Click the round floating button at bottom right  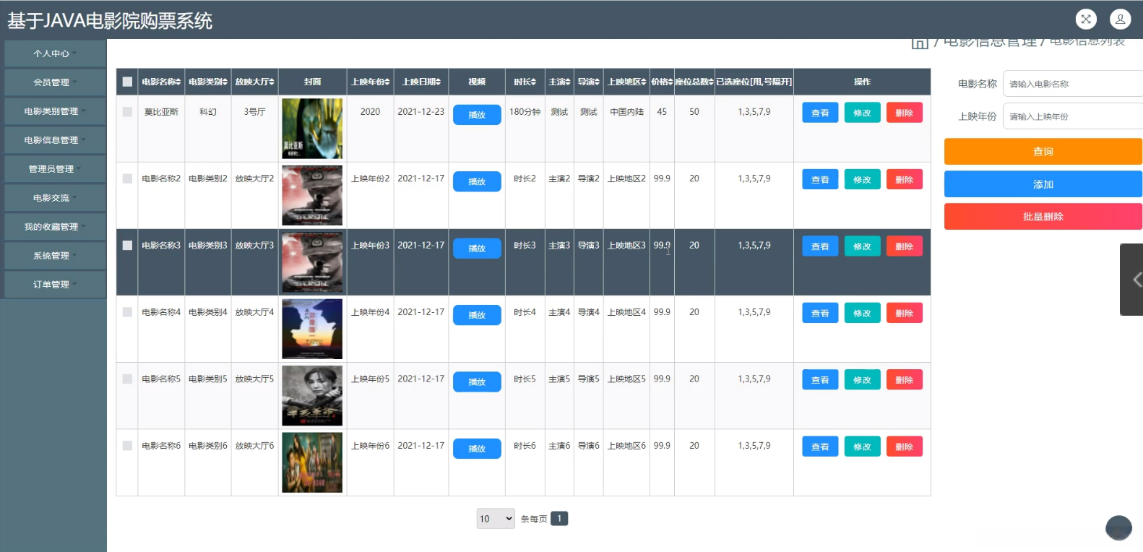click(x=1118, y=528)
